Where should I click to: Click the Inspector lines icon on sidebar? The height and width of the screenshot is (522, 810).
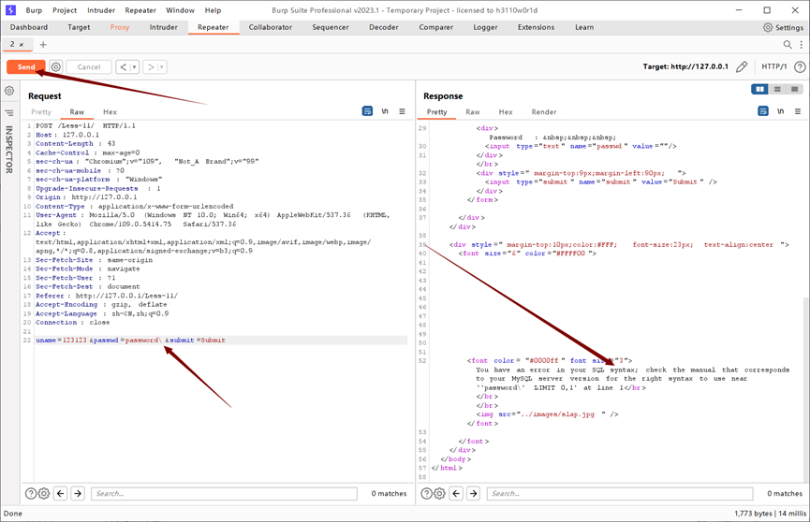click(9, 112)
